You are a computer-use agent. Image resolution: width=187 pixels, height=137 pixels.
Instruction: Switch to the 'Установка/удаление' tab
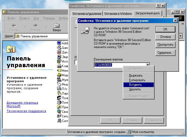click(x=87, y=14)
